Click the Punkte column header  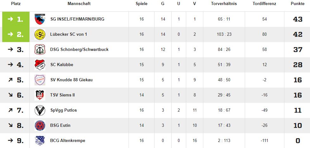coord(298,4)
